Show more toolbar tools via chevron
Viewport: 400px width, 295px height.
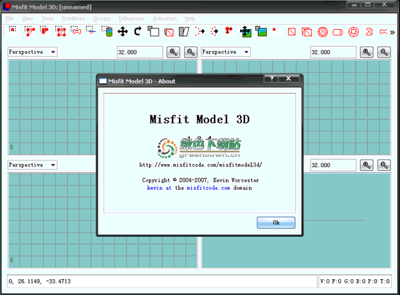[392, 33]
